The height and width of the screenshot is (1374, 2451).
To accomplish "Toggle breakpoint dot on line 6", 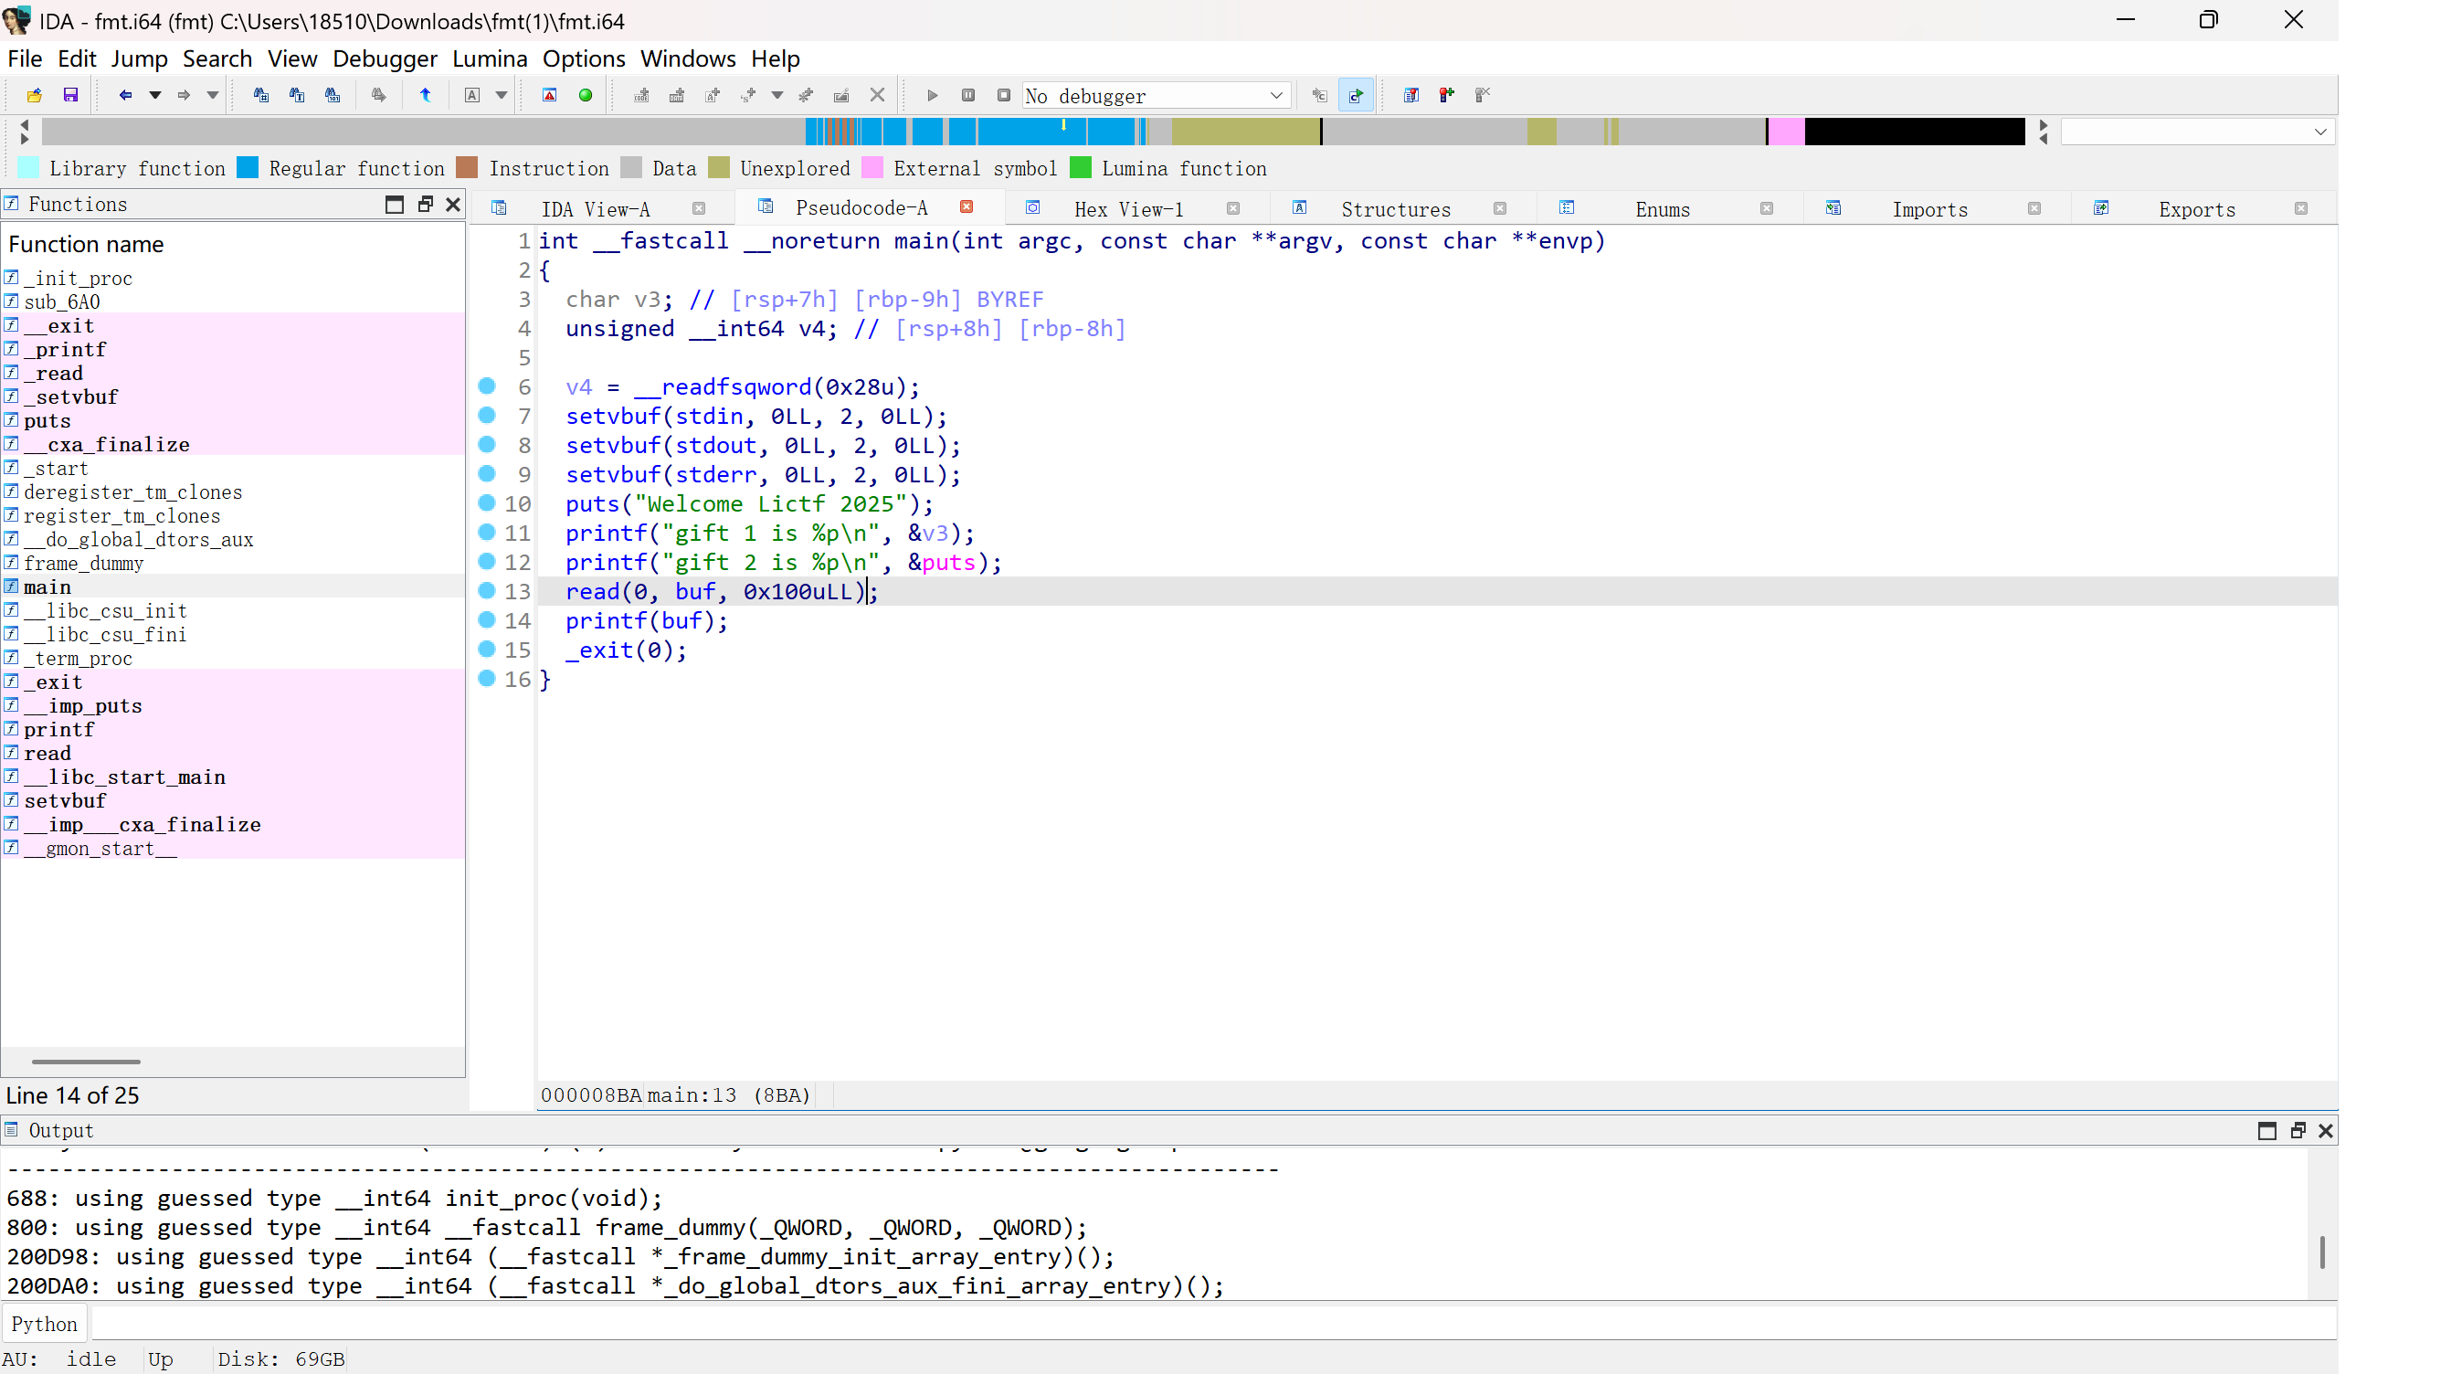I will (487, 386).
